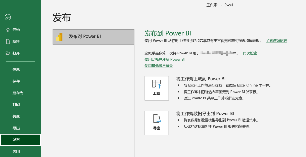Go back using the circled arrow icon
Viewport: 306px width, 157px height.
[8, 17]
